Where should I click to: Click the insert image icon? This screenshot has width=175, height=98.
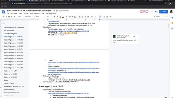75,17
